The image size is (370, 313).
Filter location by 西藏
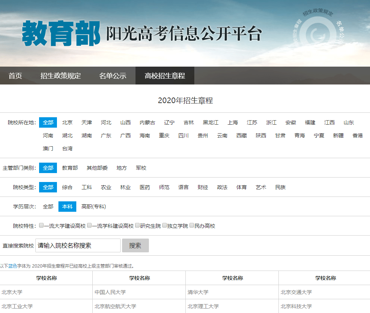(x=242, y=135)
